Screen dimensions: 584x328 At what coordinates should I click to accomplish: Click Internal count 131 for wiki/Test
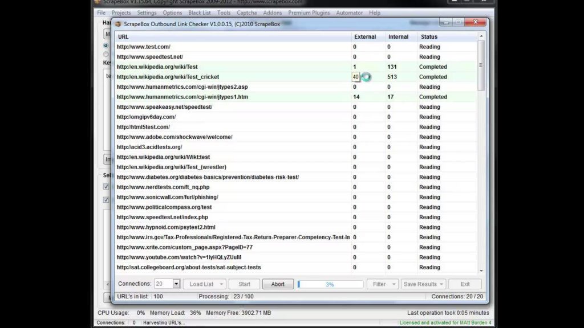(392, 67)
